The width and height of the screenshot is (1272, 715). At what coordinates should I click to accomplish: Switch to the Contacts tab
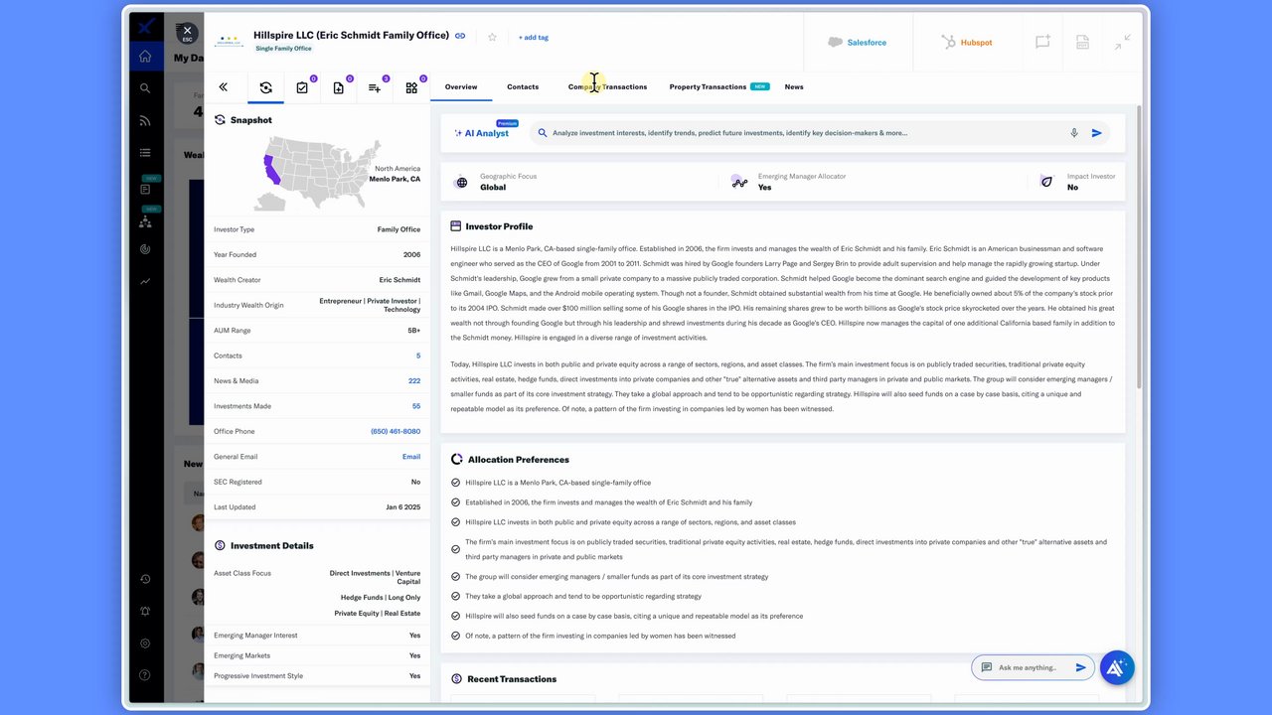tap(523, 87)
